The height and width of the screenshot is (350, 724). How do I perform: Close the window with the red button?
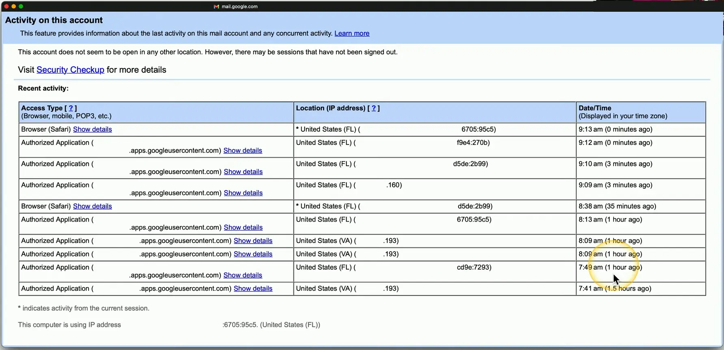pos(6,6)
